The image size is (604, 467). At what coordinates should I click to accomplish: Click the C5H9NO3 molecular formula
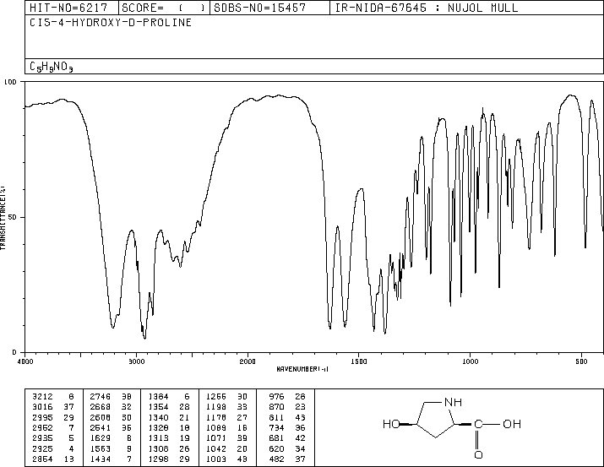click(x=52, y=67)
